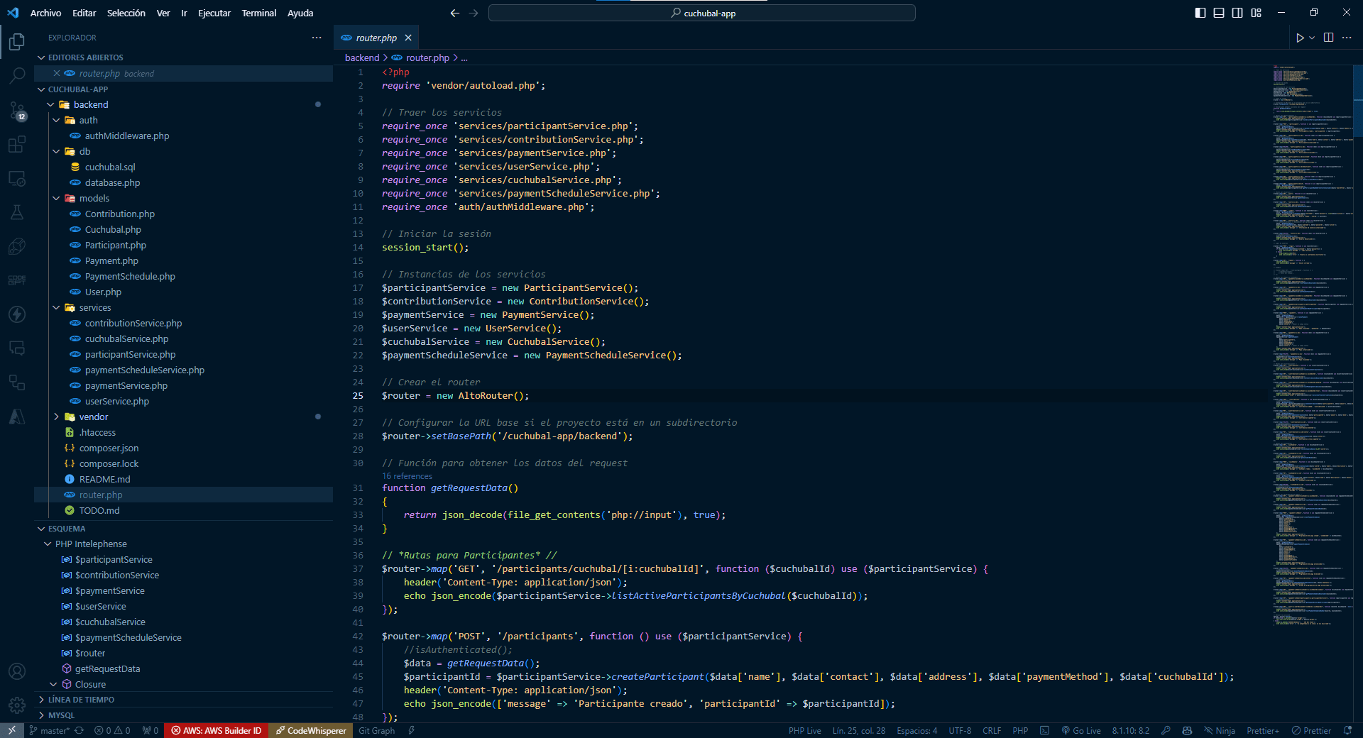Open the Archivo menu
The width and height of the screenshot is (1363, 738).
pyautogui.click(x=45, y=13)
